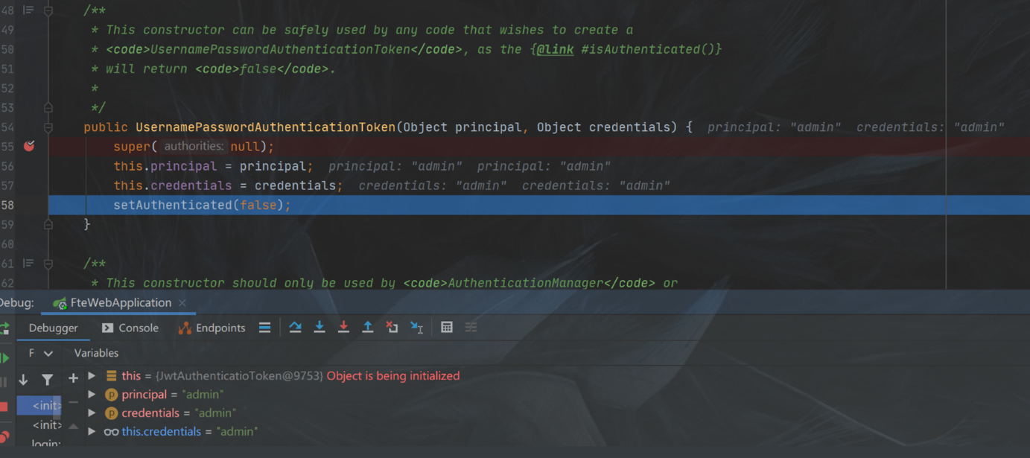Expand the principal variable node
The height and width of the screenshot is (458, 1030).
coord(92,395)
